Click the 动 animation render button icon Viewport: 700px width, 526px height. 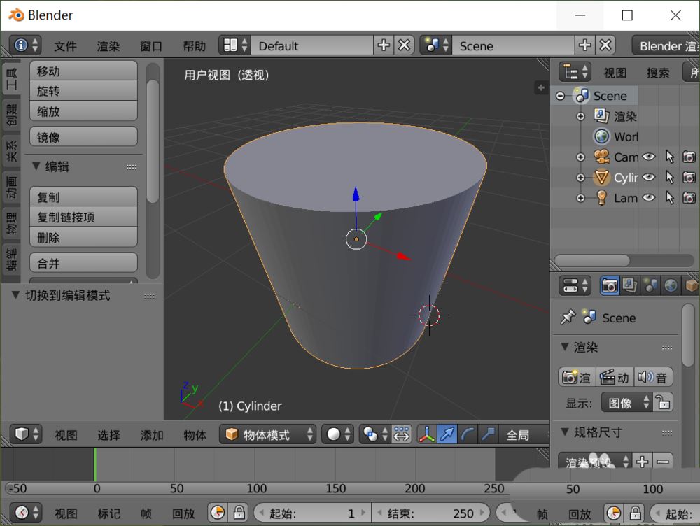coord(614,376)
